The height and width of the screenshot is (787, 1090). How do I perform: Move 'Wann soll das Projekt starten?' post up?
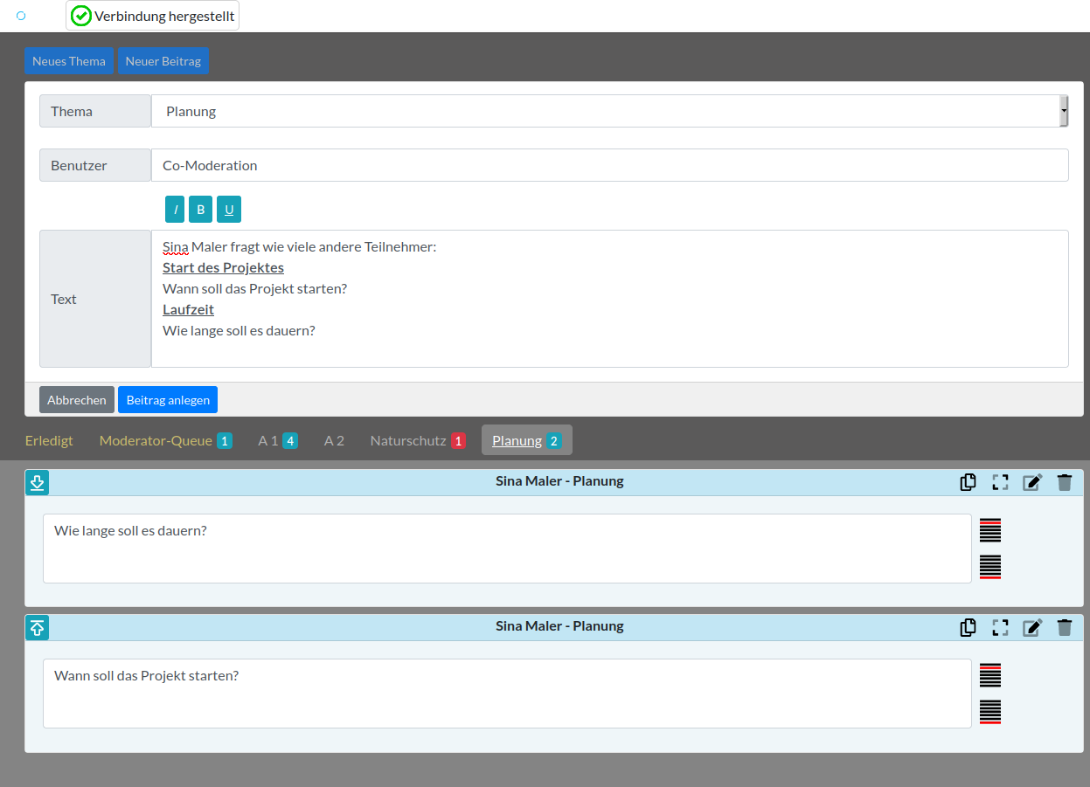(x=37, y=627)
